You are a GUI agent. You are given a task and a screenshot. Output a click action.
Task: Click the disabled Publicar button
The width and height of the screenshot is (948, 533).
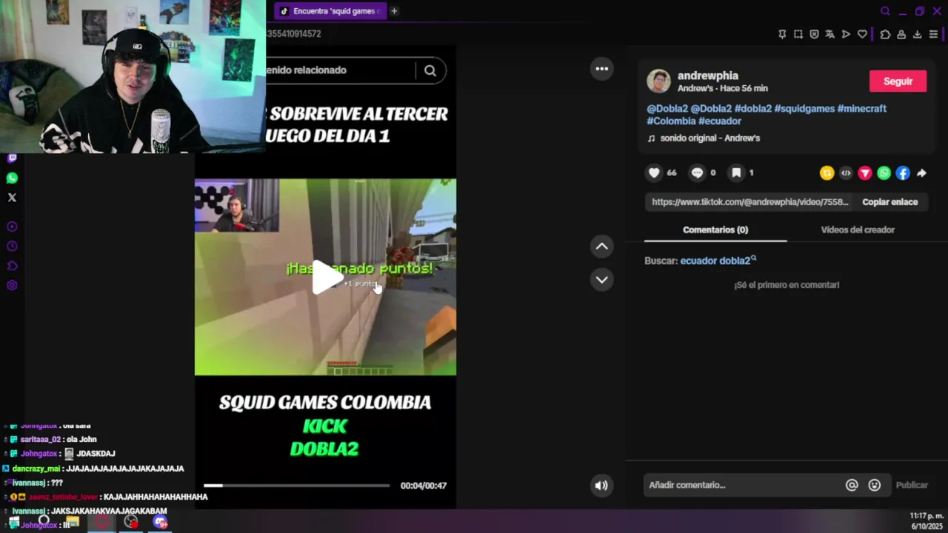(x=912, y=485)
